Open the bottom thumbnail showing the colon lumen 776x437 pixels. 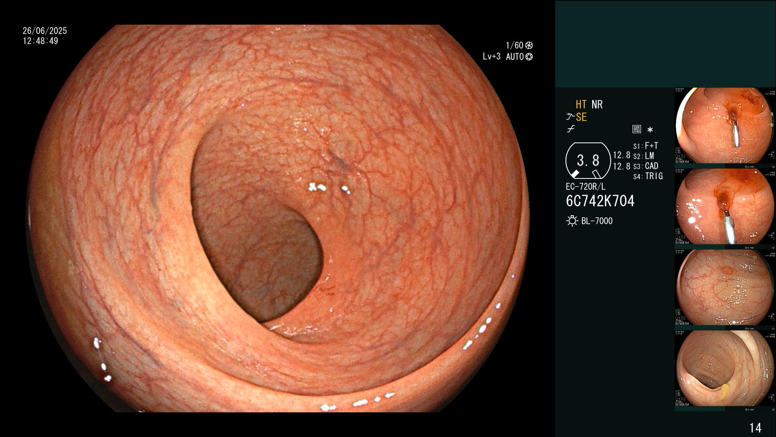click(x=725, y=369)
